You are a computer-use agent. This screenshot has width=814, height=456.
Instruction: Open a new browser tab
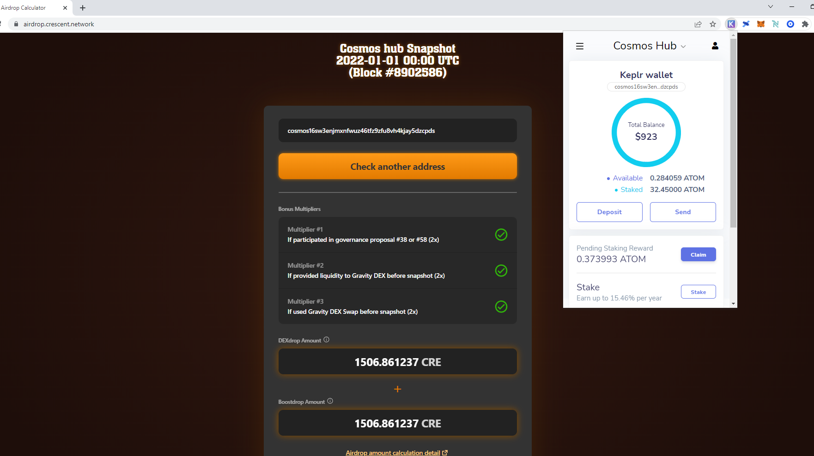(83, 8)
